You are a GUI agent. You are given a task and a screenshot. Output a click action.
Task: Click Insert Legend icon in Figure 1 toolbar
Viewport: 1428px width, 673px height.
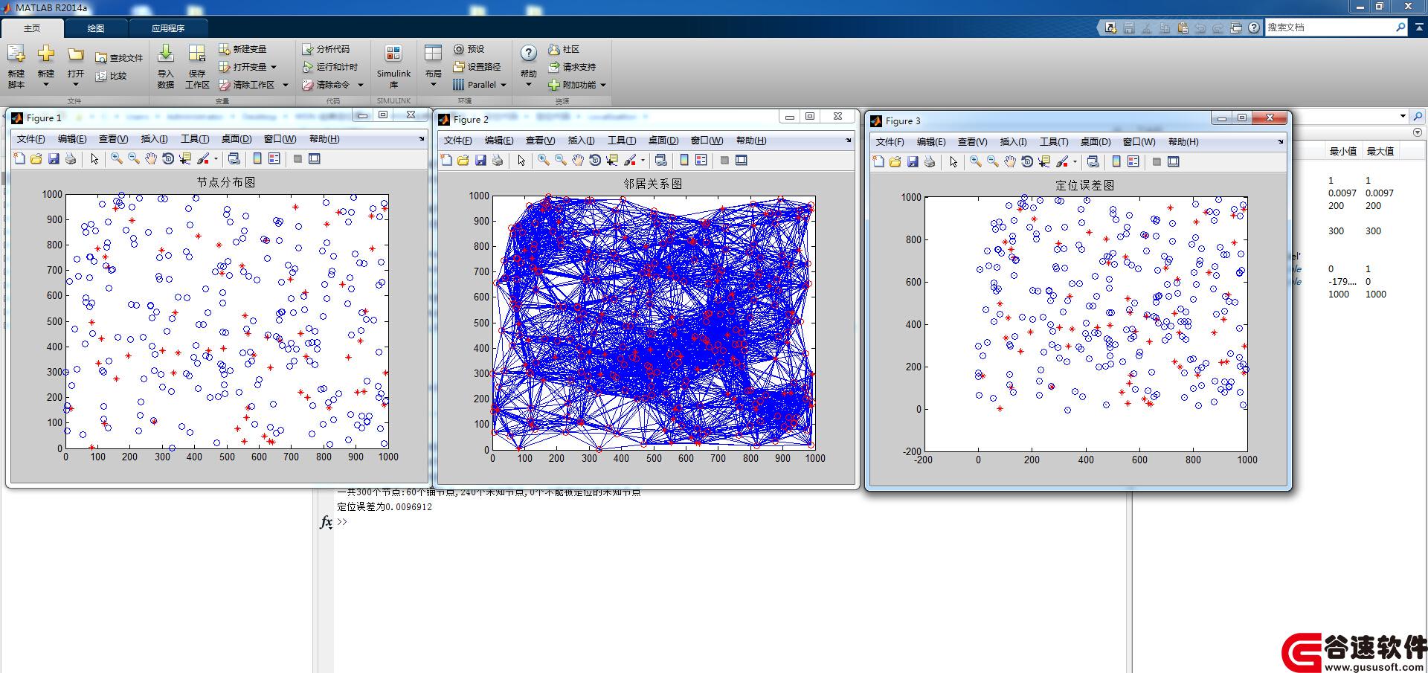[x=274, y=158]
